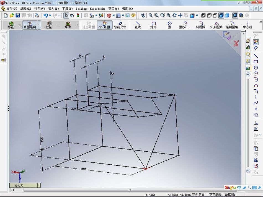This screenshot has width=263, height=197.
Task: Open the 自定义 view dropdown at bottom
Action: point(39,185)
